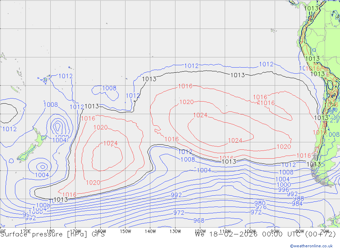Click the low-pressure center northeast of New Zealand
The image size is (340, 249).
pos(58,127)
